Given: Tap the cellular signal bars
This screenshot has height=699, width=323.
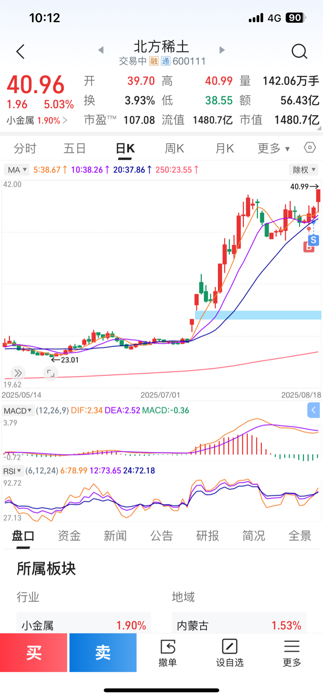Looking at the screenshot, I should 256,18.
